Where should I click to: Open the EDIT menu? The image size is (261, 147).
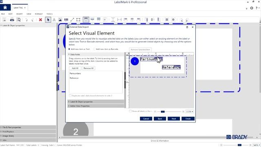(x=11, y=14)
